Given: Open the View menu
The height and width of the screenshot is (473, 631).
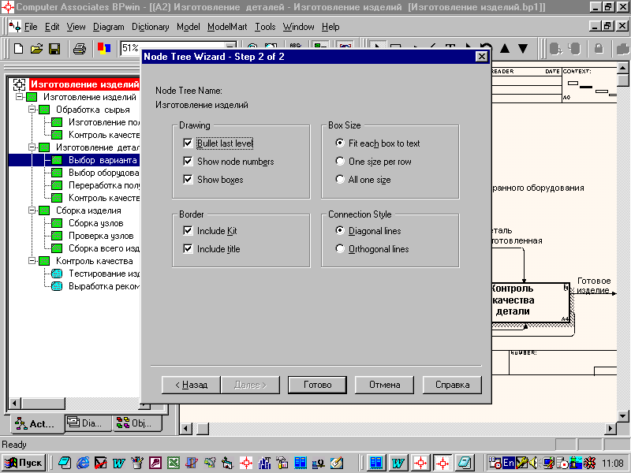Looking at the screenshot, I should 76,27.
